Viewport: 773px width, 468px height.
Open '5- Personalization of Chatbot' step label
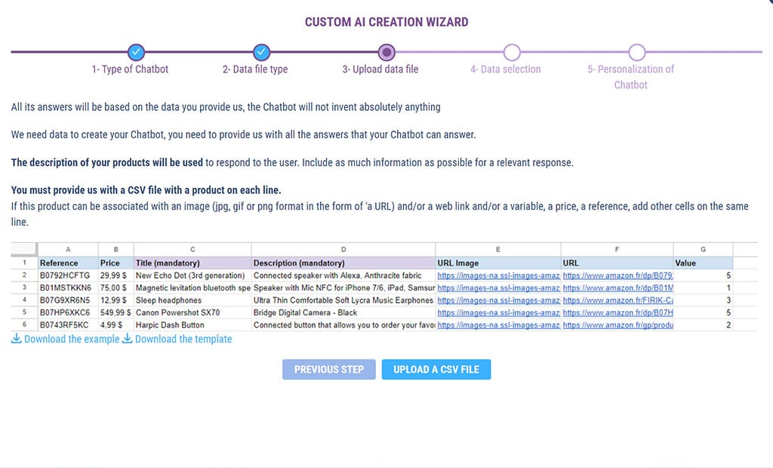pos(630,76)
